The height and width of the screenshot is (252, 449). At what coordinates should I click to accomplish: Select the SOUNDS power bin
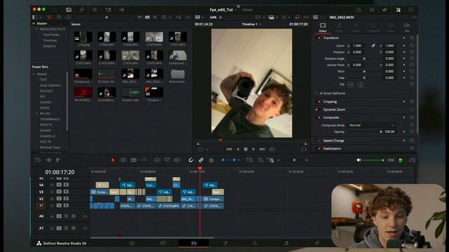46,91
